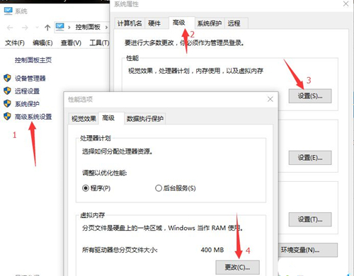Click 控制面板 breadcrumb in address bar
The width and height of the screenshot is (354, 276).
[x=88, y=27]
